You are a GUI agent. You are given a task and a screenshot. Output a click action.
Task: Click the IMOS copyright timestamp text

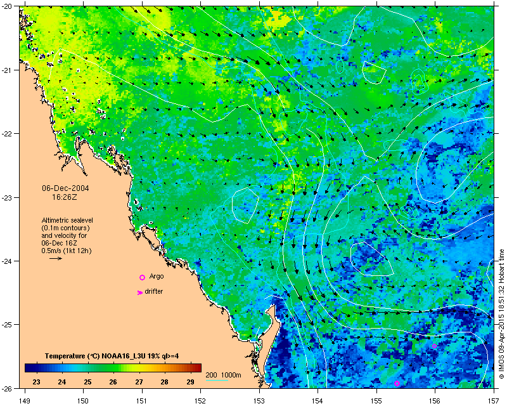[501, 313]
